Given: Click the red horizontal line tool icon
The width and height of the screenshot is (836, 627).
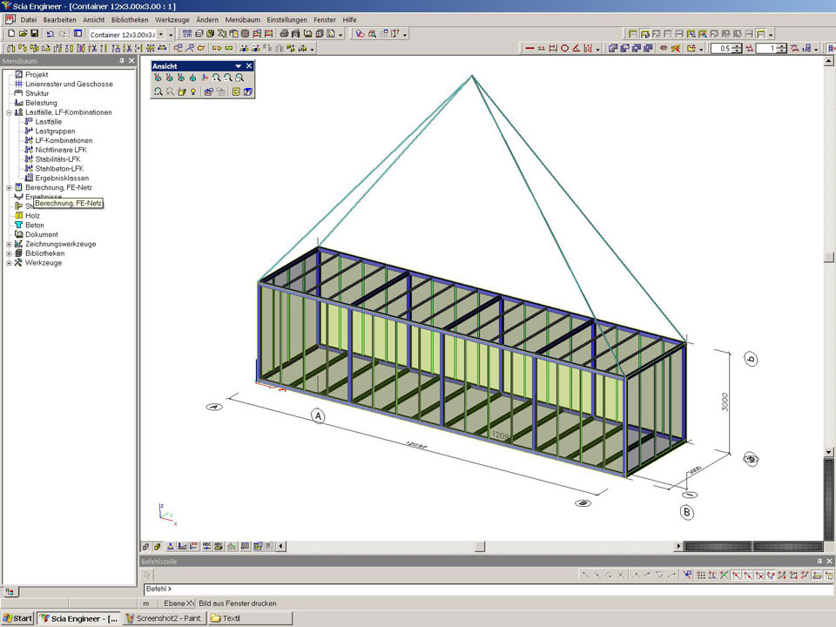Looking at the screenshot, I should (529, 49).
